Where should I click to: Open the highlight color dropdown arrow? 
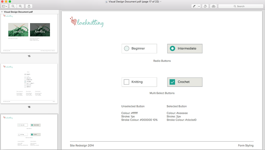pos(199,6)
